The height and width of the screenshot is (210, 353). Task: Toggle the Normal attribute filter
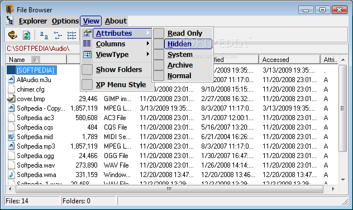[x=183, y=75]
